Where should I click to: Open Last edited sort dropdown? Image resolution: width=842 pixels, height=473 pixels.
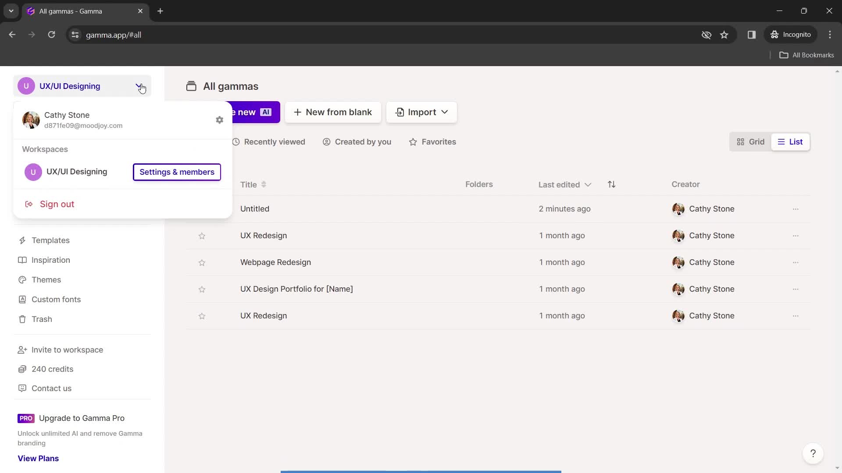tap(565, 184)
